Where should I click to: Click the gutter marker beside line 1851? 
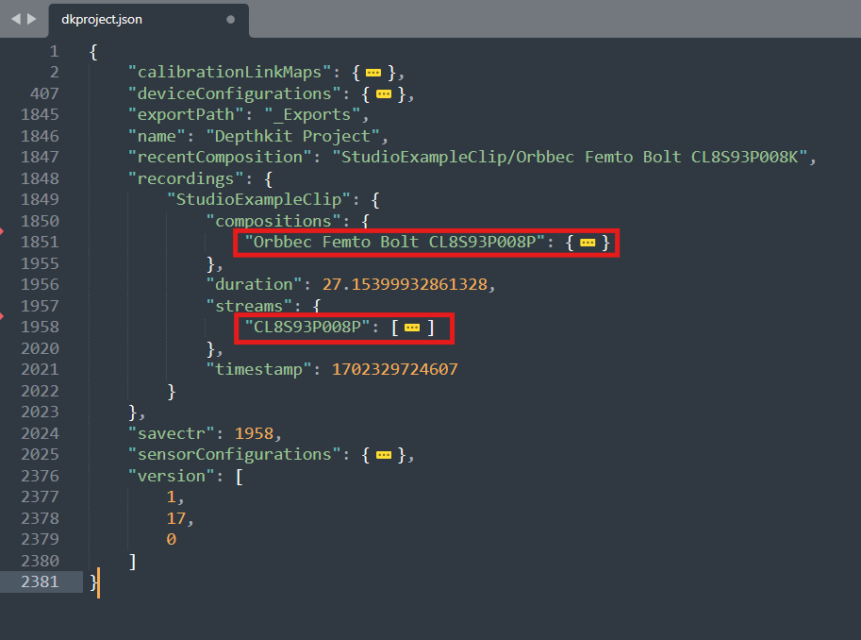tap(3, 231)
